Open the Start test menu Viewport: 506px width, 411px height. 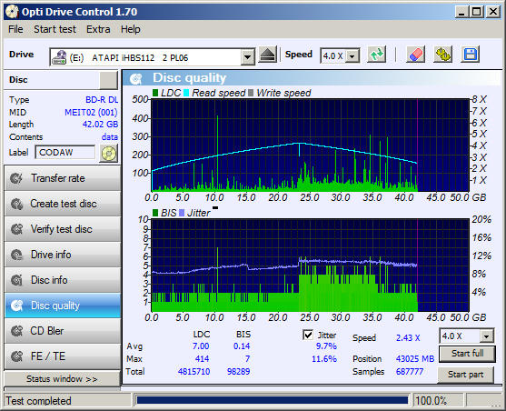pyautogui.click(x=55, y=29)
